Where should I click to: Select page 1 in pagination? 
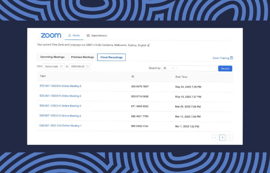point(222,138)
